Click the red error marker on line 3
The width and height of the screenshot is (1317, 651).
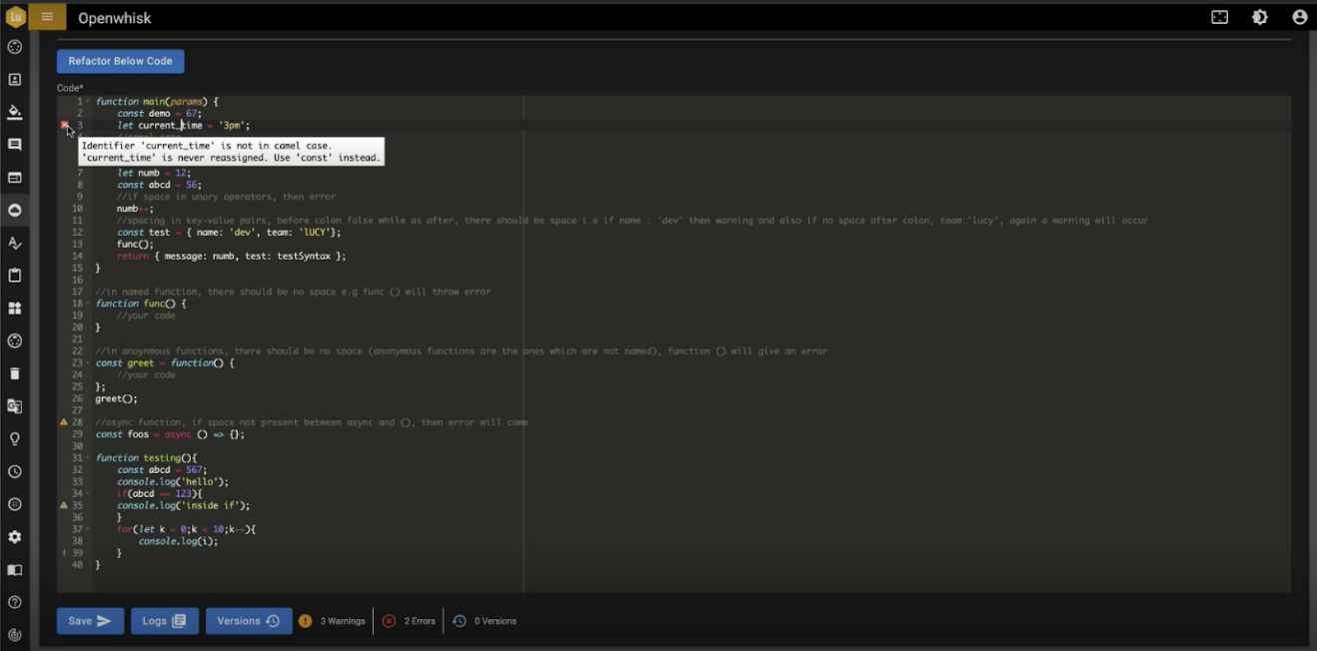(x=64, y=126)
